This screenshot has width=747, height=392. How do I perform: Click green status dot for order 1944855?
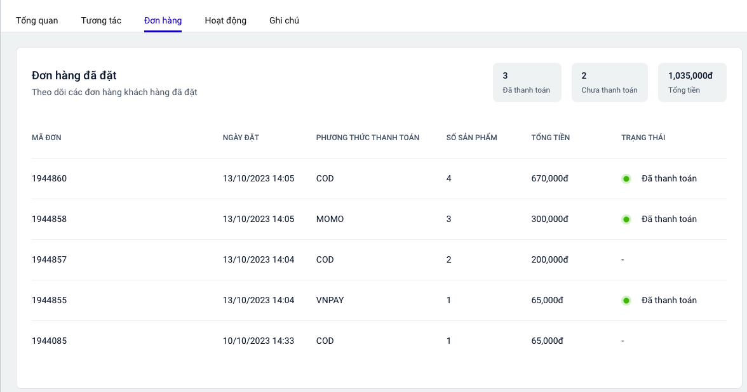point(626,301)
